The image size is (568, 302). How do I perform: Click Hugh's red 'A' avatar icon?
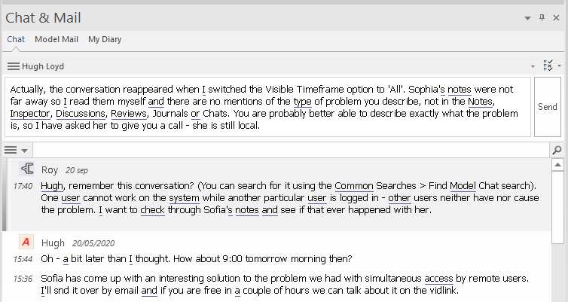(26, 243)
